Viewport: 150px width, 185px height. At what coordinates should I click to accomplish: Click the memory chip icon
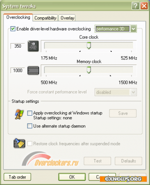tap(33, 71)
